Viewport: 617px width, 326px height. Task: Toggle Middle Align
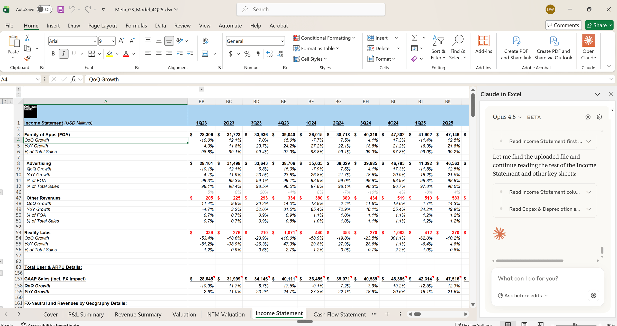tap(159, 41)
